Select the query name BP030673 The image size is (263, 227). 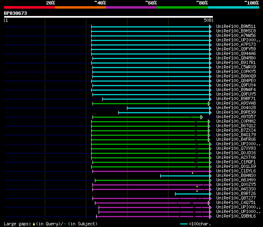16,13
